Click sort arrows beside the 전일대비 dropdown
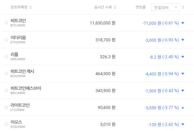194x131 pixels. 183,7
